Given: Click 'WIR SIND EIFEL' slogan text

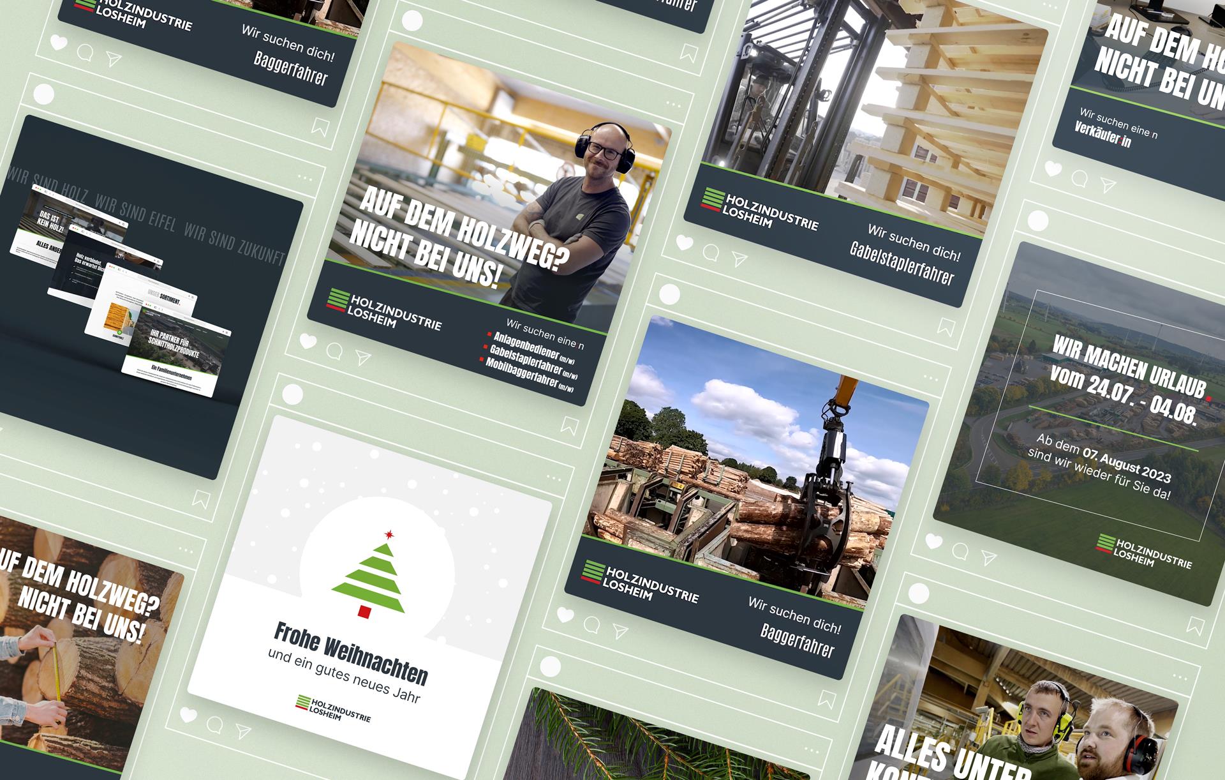Looking at the screenshot, I should tap(135, 214).
